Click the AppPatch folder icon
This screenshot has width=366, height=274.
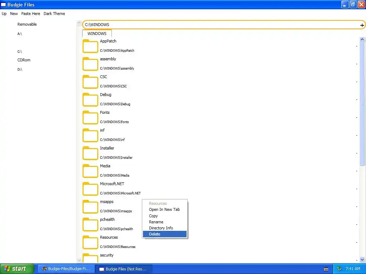(90, 46)
